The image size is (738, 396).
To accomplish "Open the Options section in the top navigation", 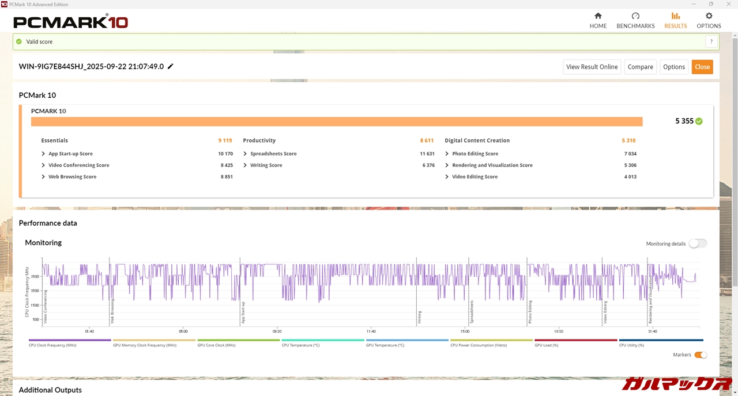I will pos(709,21).
